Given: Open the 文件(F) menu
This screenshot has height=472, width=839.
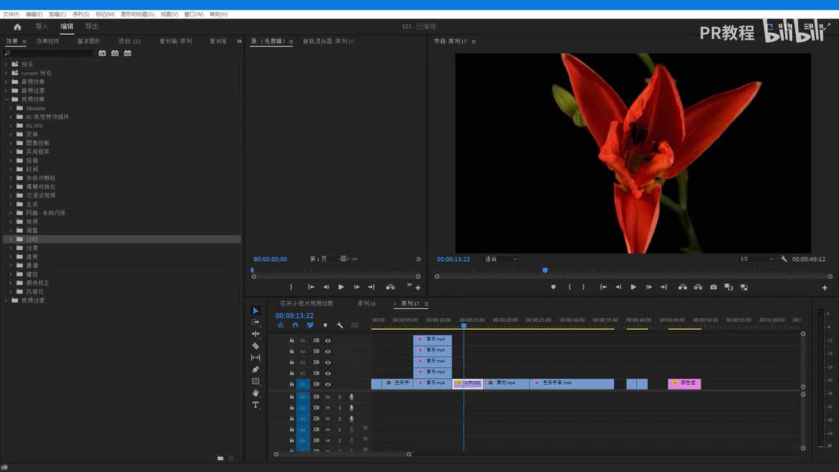Looking at the screenshot, I should coord(11,14).
